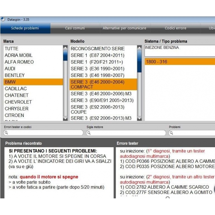This screenshot has width=215, height=215.
Task: Select CHATENET brand
Action: 33,95
